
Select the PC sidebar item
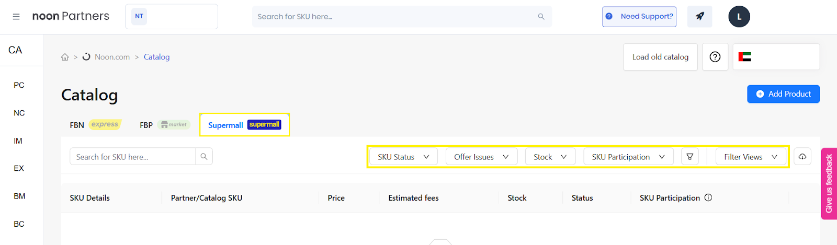click(x=19, y=85)
